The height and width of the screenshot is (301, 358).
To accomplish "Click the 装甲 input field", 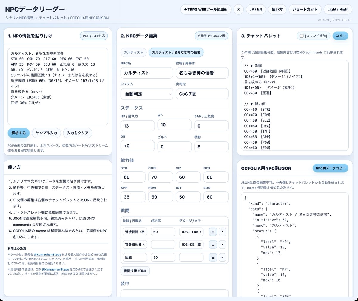I will pyautogui.click(x=175, y=293).
